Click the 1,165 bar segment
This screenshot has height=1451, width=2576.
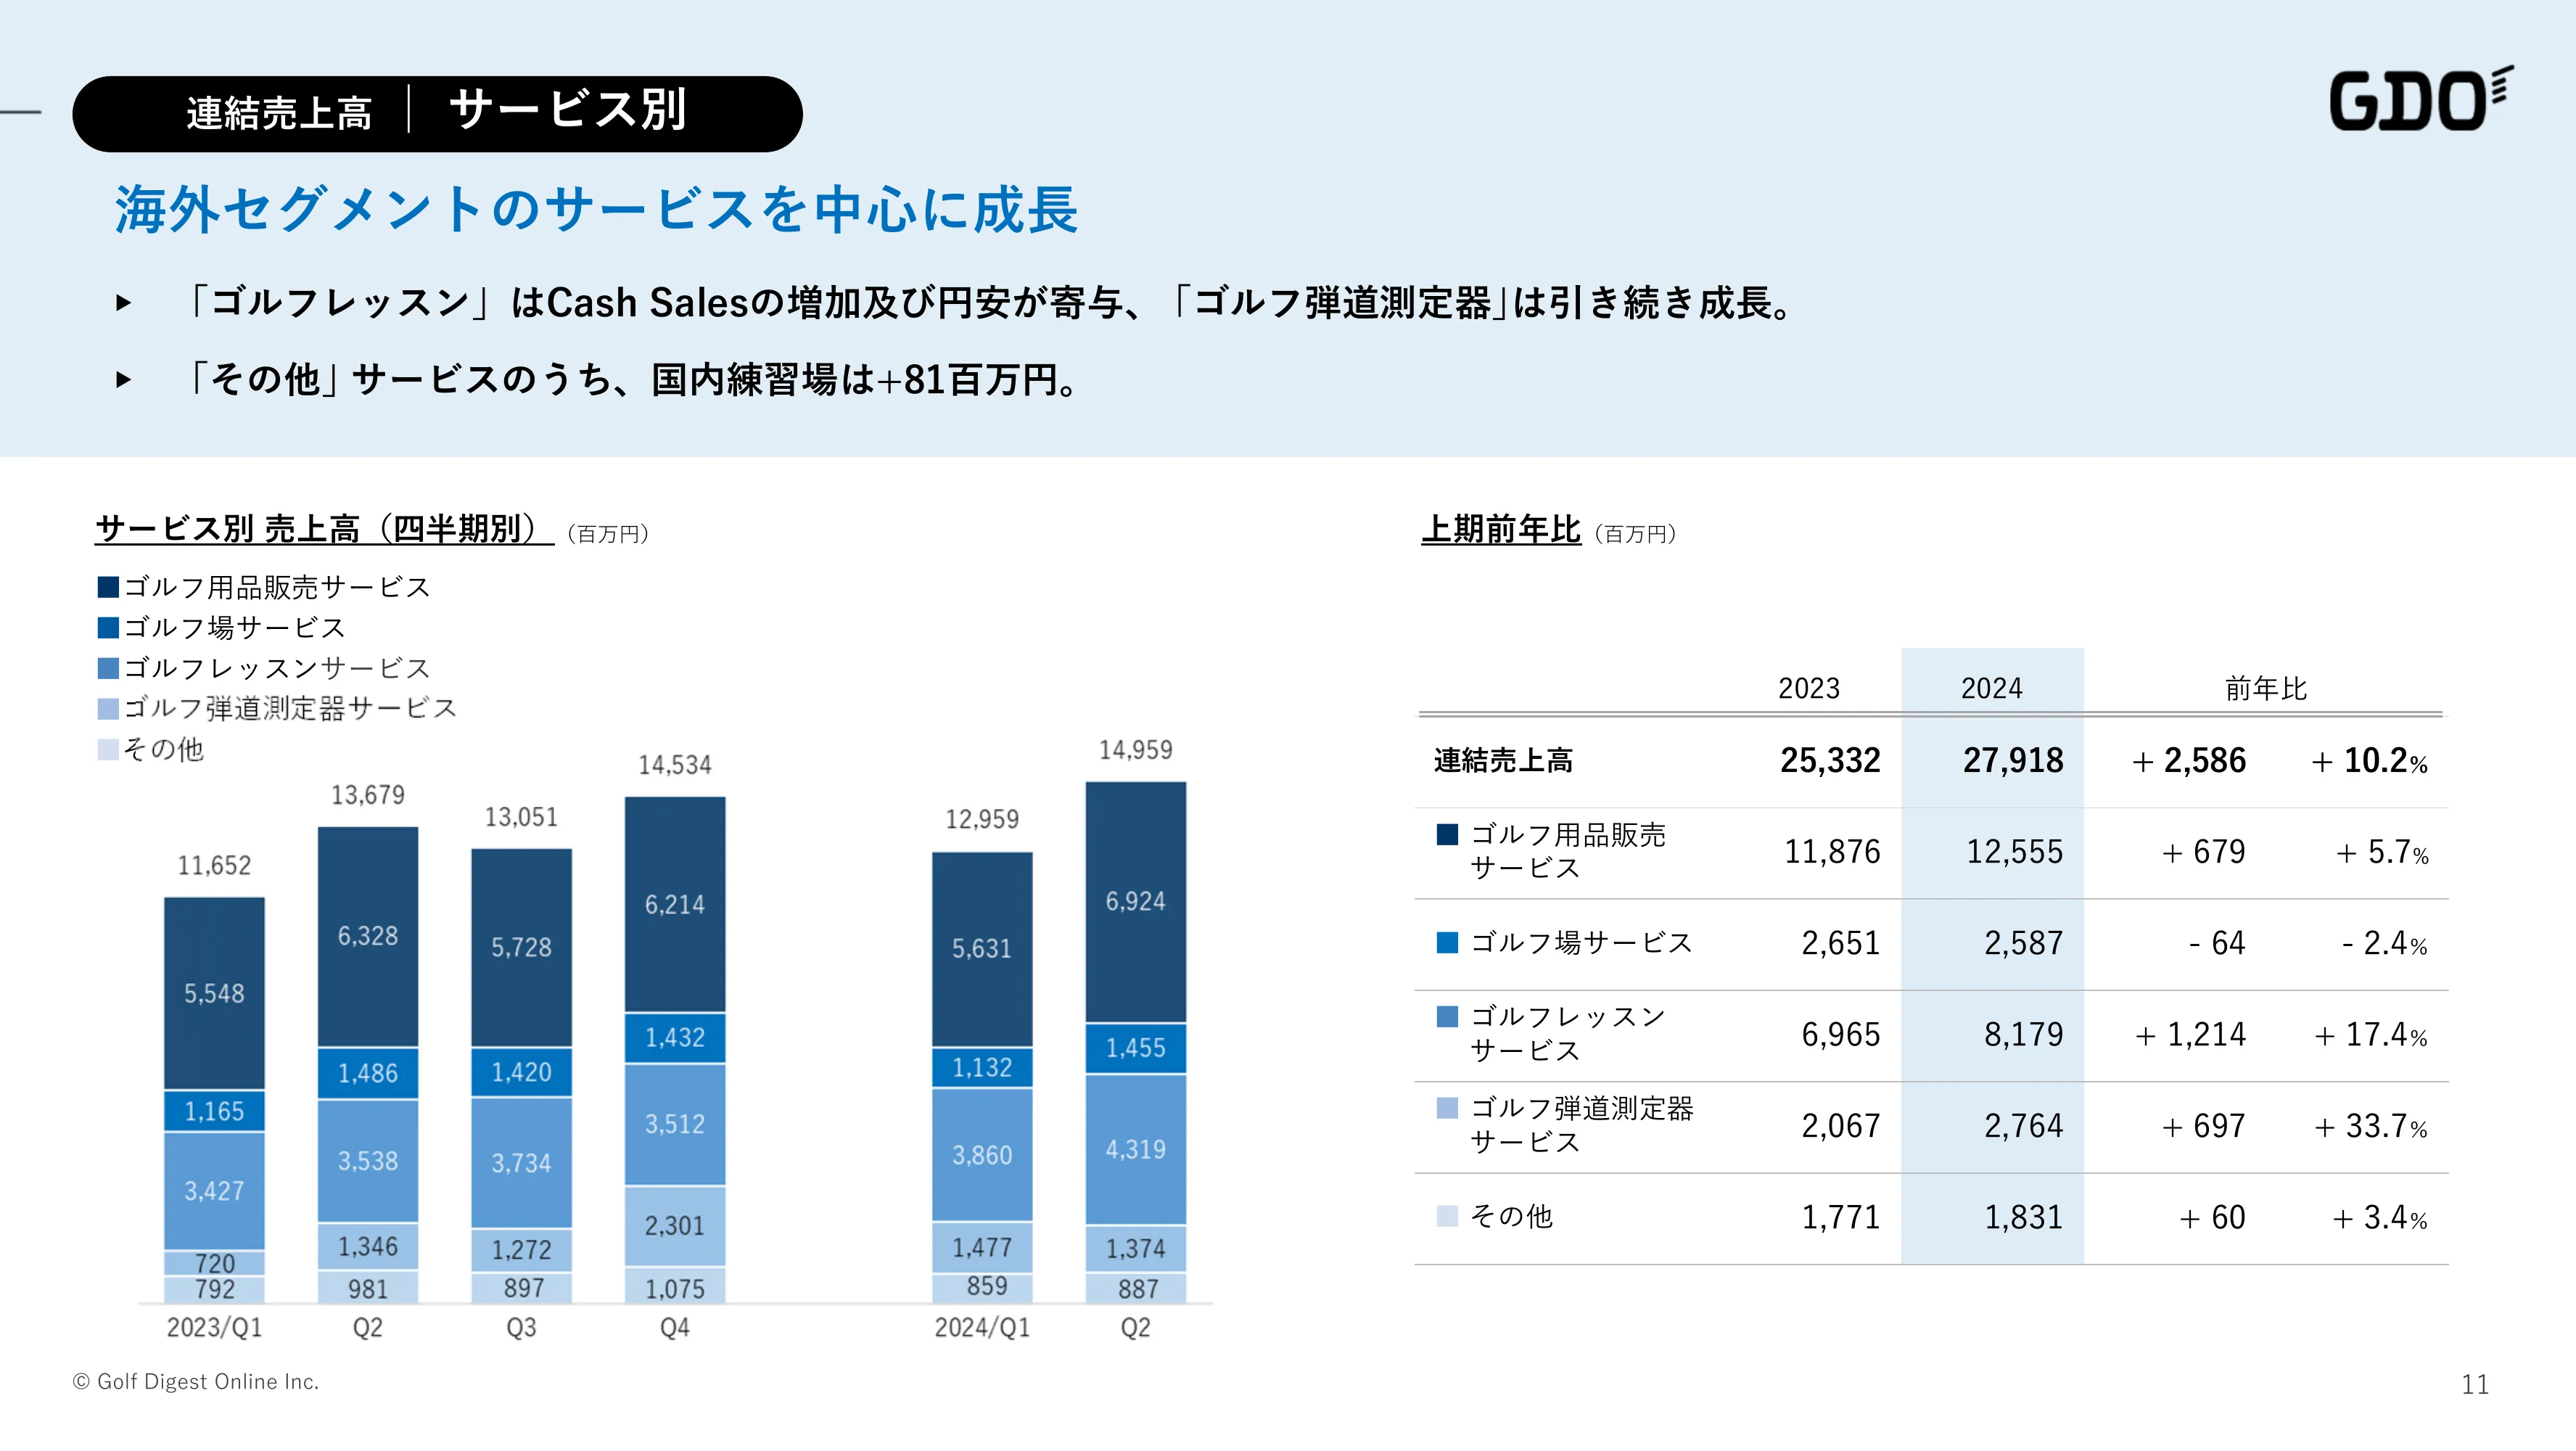[214, 1111]
